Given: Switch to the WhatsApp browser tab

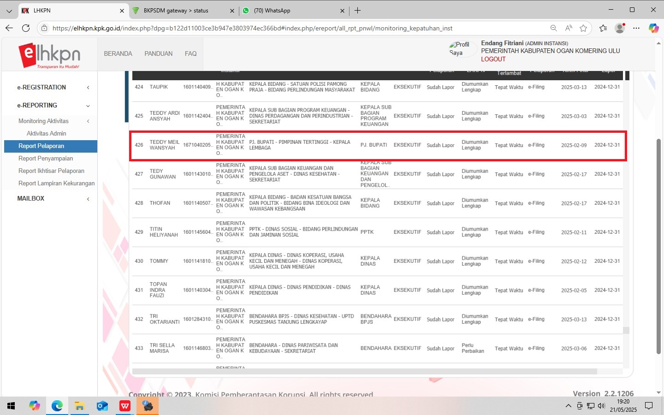Looking at the screenshot, I should pyautogui.click(x=290, y=11).
